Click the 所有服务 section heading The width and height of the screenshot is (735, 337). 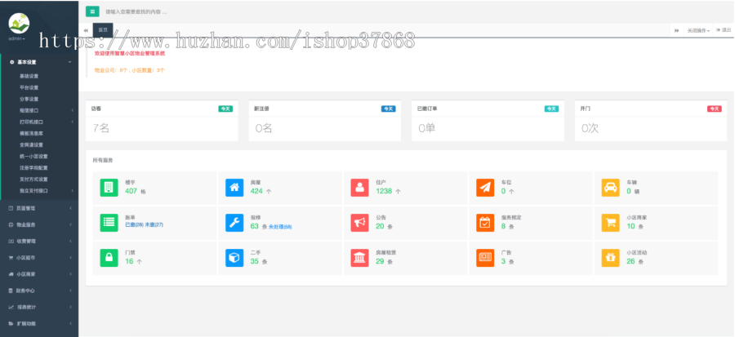103,160
